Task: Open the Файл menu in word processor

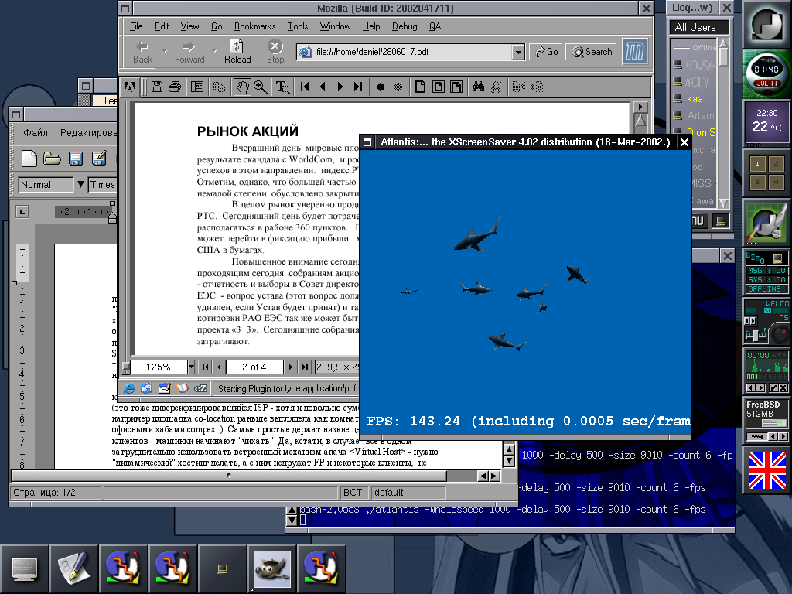Action: [x=36, y=133]
